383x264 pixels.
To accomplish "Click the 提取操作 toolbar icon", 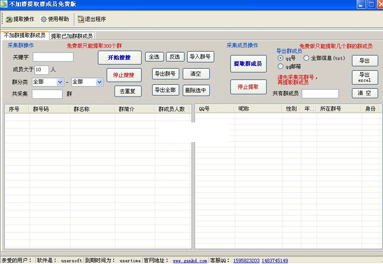I will (x=9, y=19).
